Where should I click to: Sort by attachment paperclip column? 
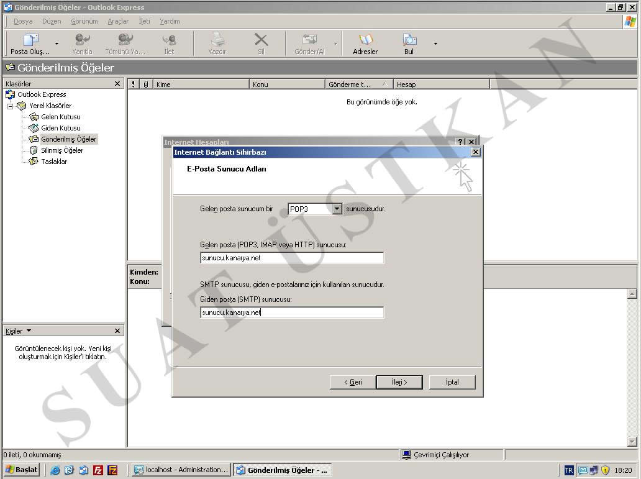[146, 84]
